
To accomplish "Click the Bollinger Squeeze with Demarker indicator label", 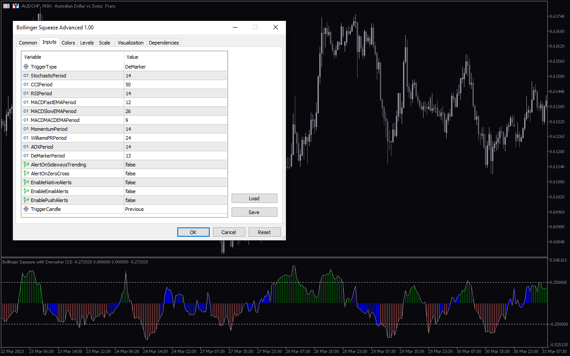I will tap(75, 262).
